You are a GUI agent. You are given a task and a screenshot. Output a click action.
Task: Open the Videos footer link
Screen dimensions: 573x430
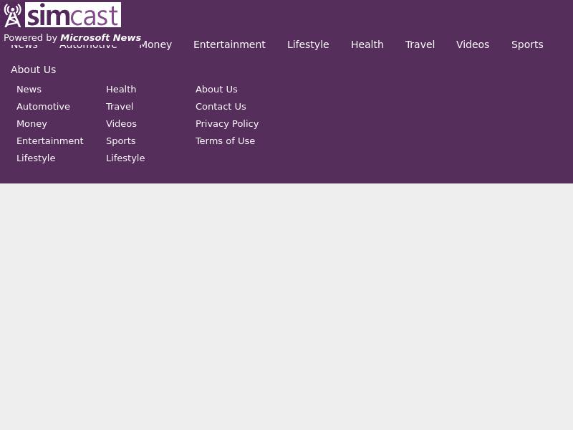coord(121,123)
